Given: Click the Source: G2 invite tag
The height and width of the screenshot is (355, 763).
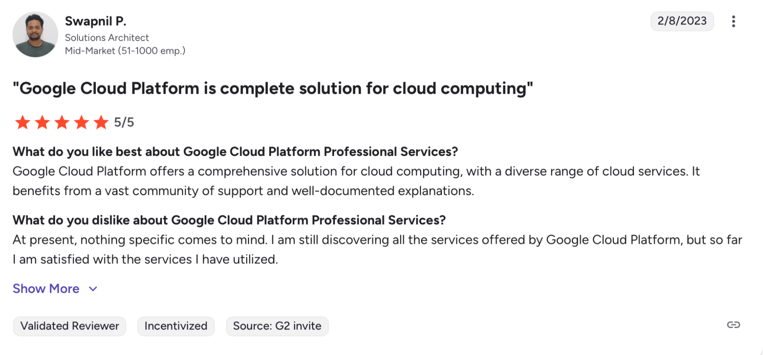Looking at the screenshot, I should tap(277, 326).
